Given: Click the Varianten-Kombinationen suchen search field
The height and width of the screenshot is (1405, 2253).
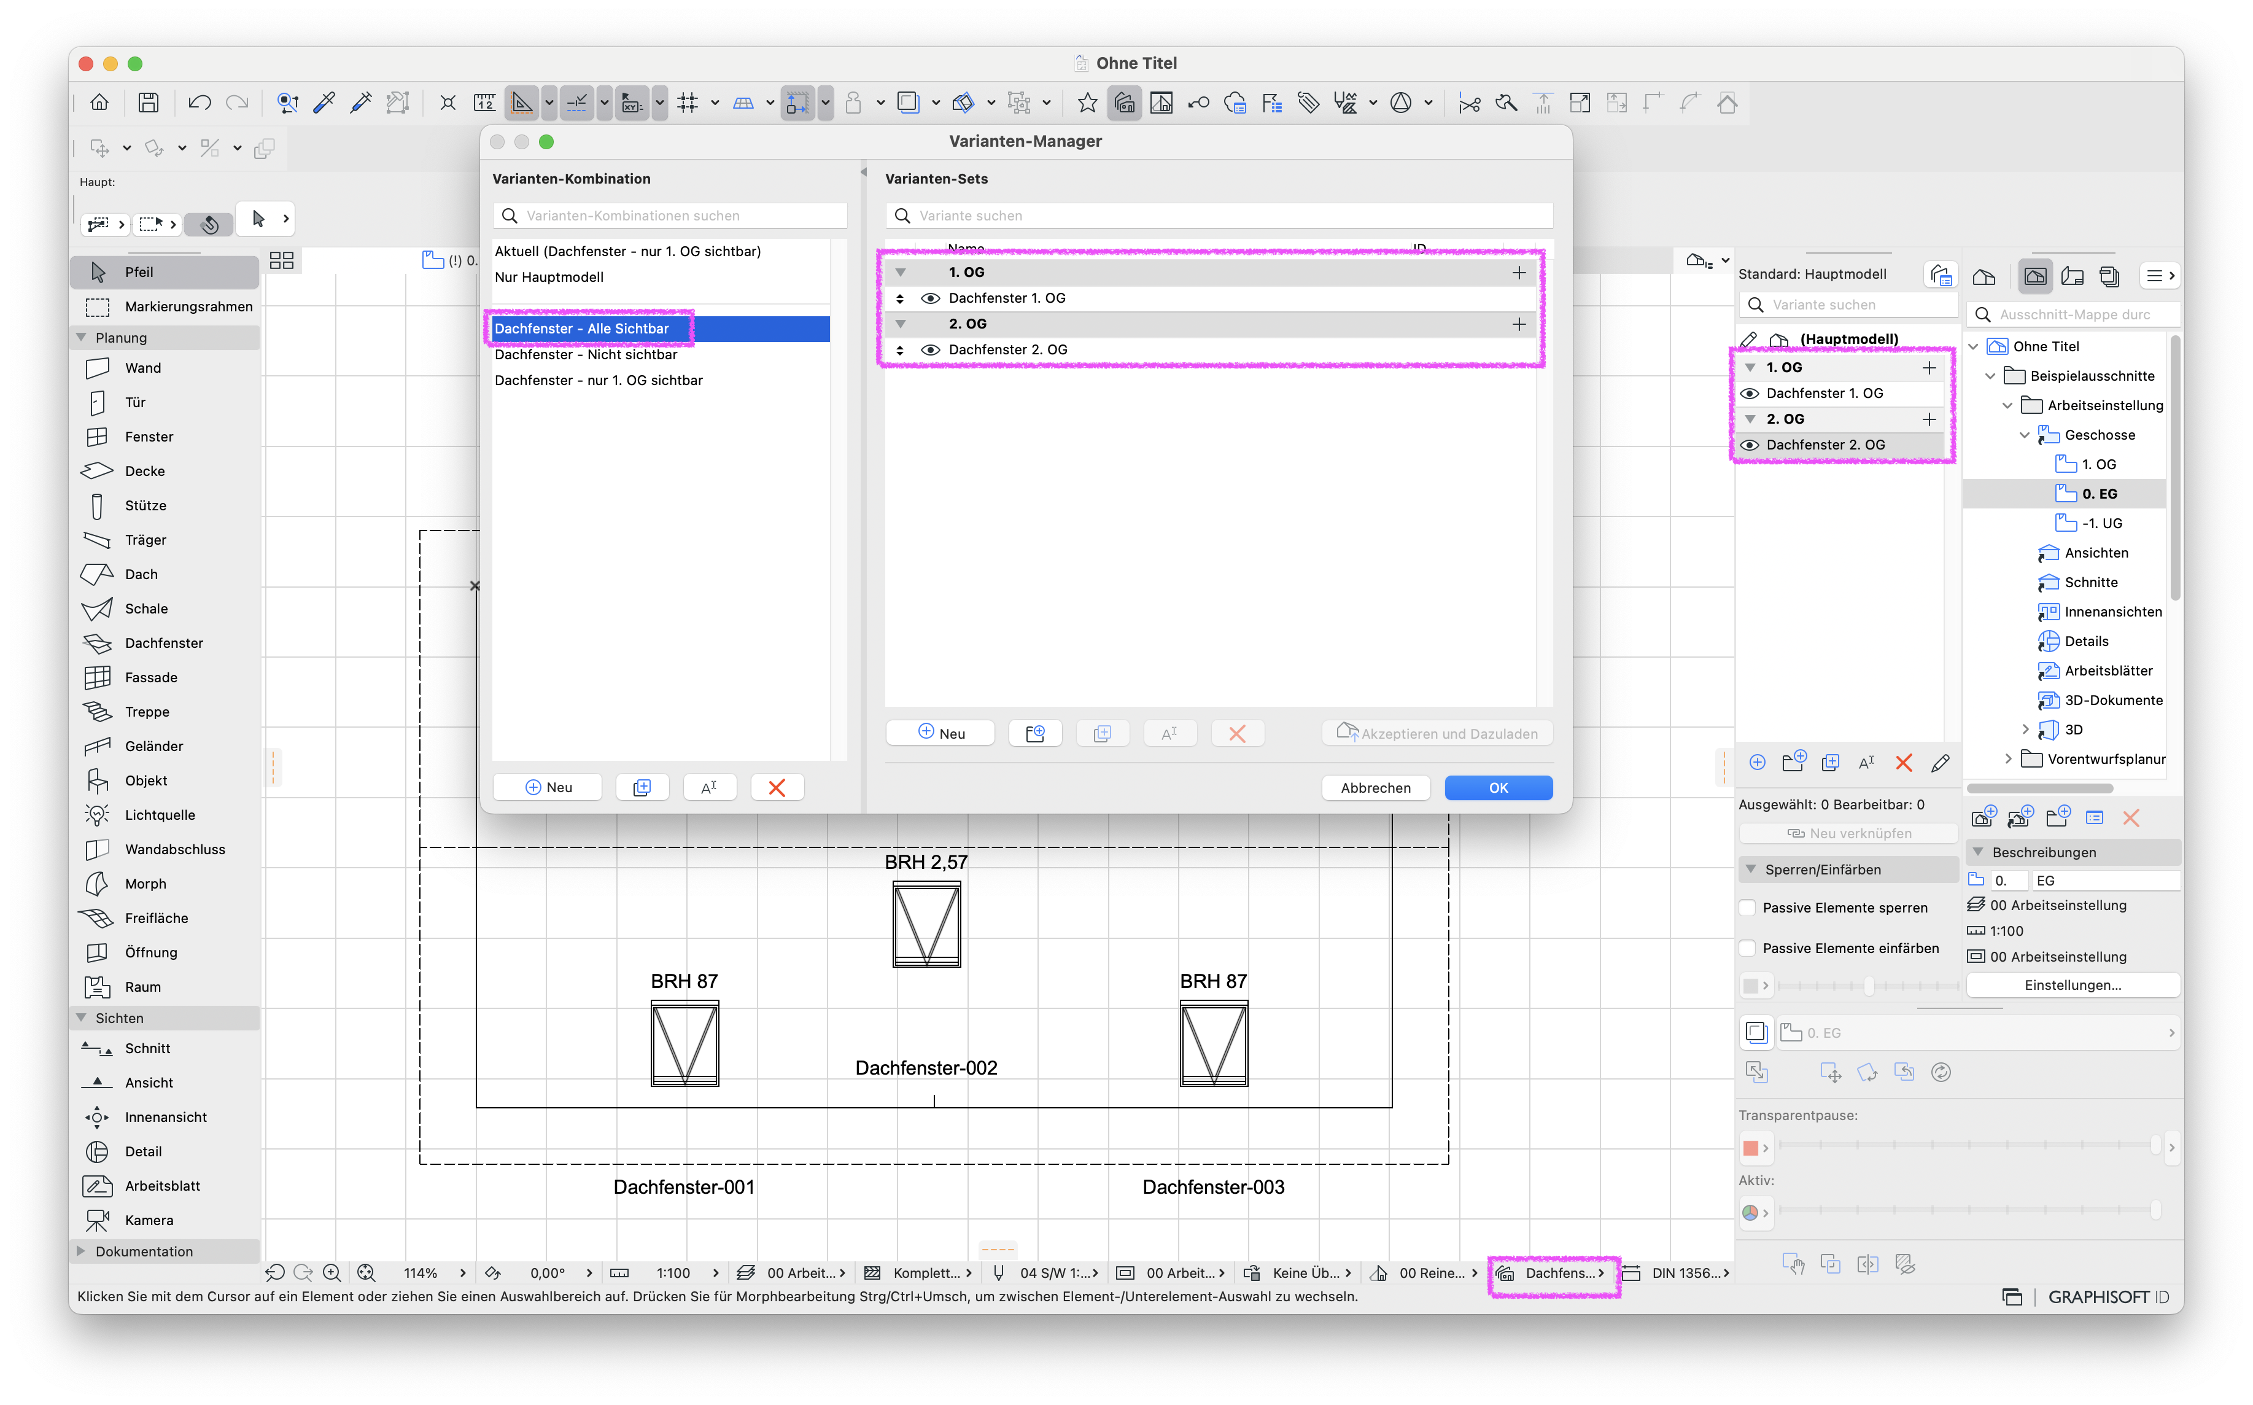Looking at the screenshot, I should [670, 216].
